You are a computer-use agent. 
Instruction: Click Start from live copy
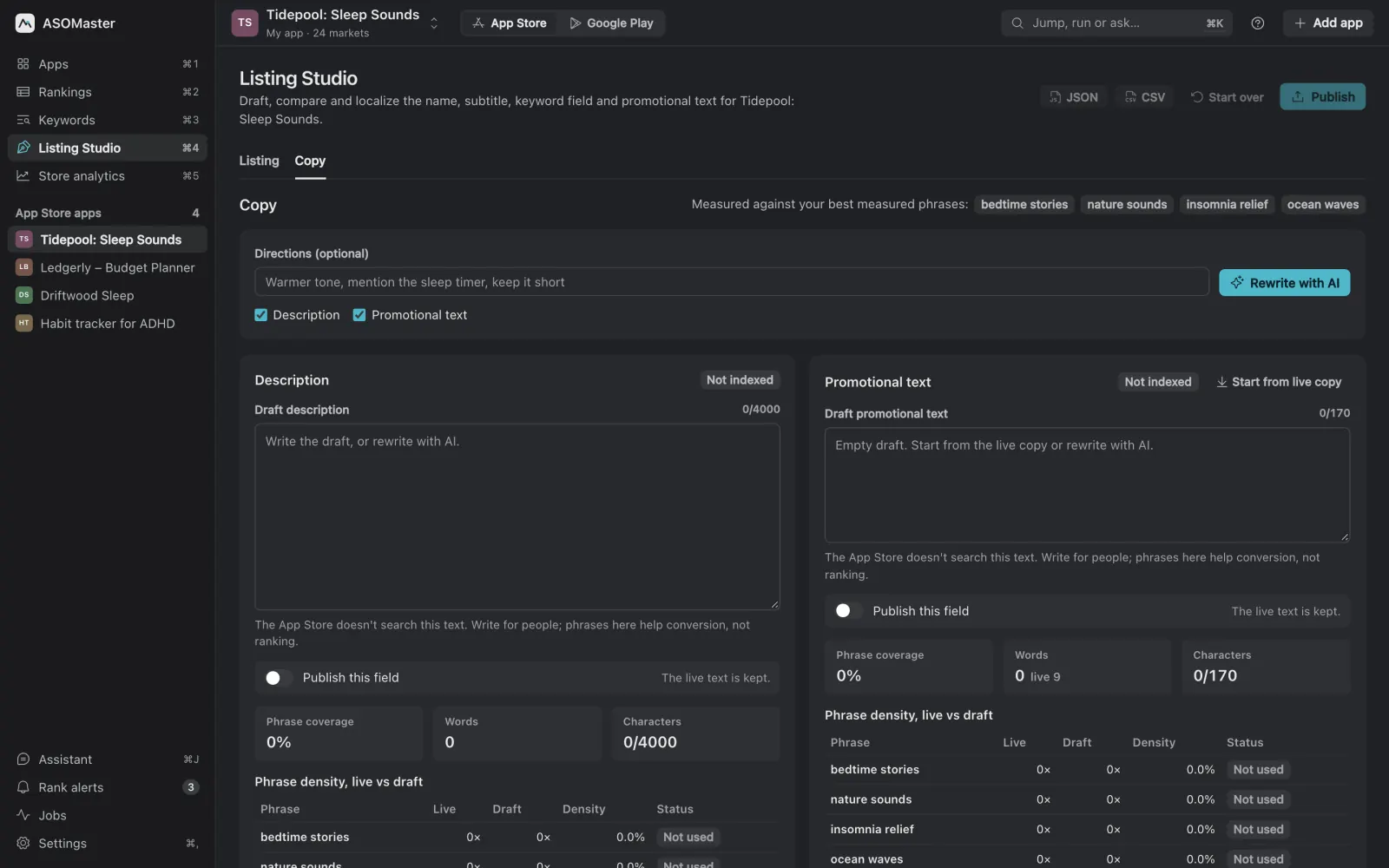point(1279,382)
